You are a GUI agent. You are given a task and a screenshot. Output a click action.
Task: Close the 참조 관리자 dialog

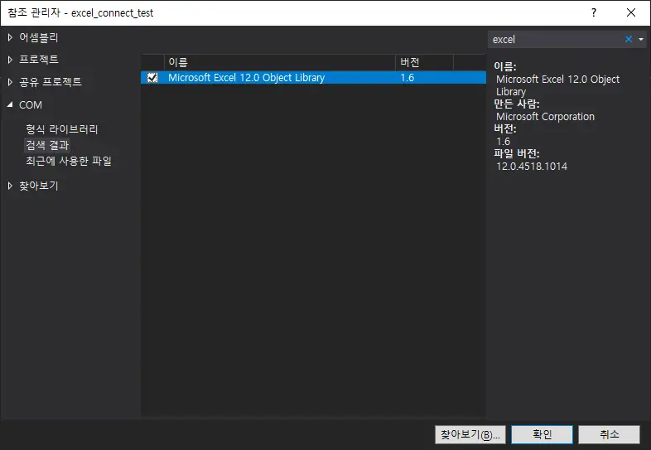pyautogui.click(x=631, y=12)
